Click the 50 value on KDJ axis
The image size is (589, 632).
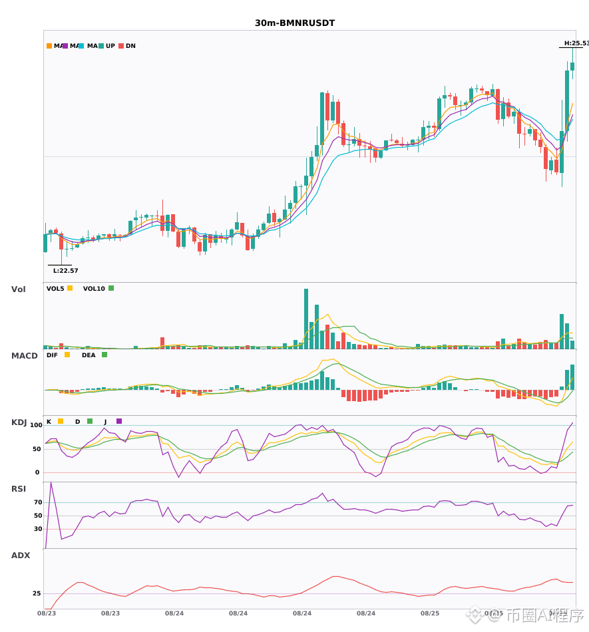pyautogui.click(x=37, y=449)
